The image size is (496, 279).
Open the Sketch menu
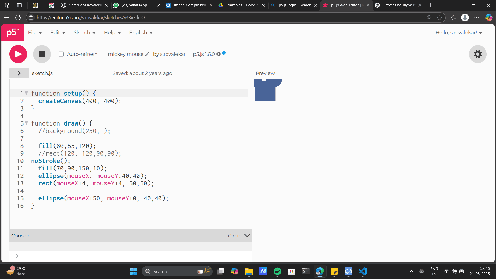tap(84, 33)
